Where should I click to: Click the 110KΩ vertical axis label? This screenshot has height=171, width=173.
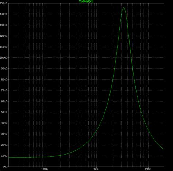point(4,47)
